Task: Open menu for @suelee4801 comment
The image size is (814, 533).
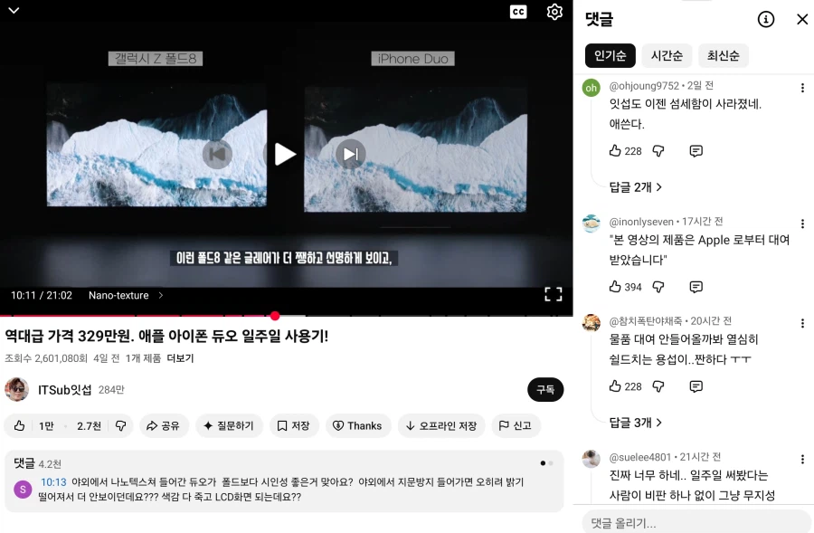Action: click(x=802, y=459)
